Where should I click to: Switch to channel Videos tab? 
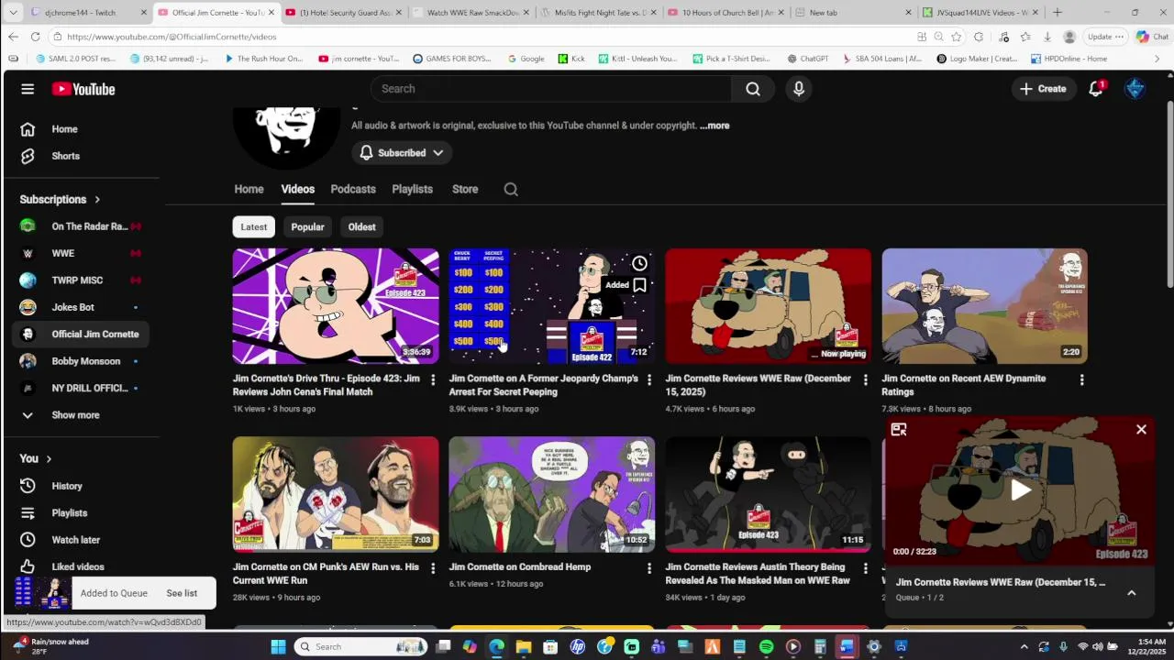tap(297, 190)
